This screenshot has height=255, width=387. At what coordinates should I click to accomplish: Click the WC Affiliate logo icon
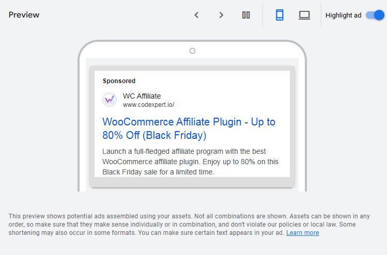(110, 100)
